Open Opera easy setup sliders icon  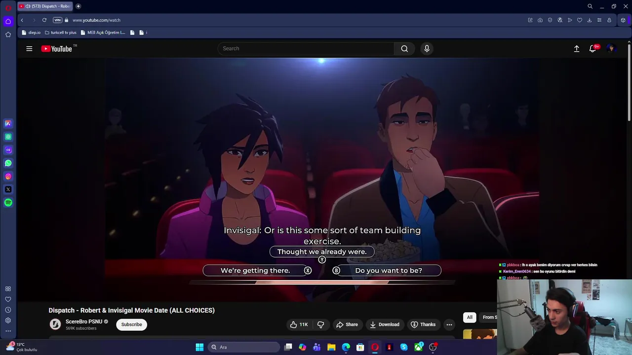599,20
